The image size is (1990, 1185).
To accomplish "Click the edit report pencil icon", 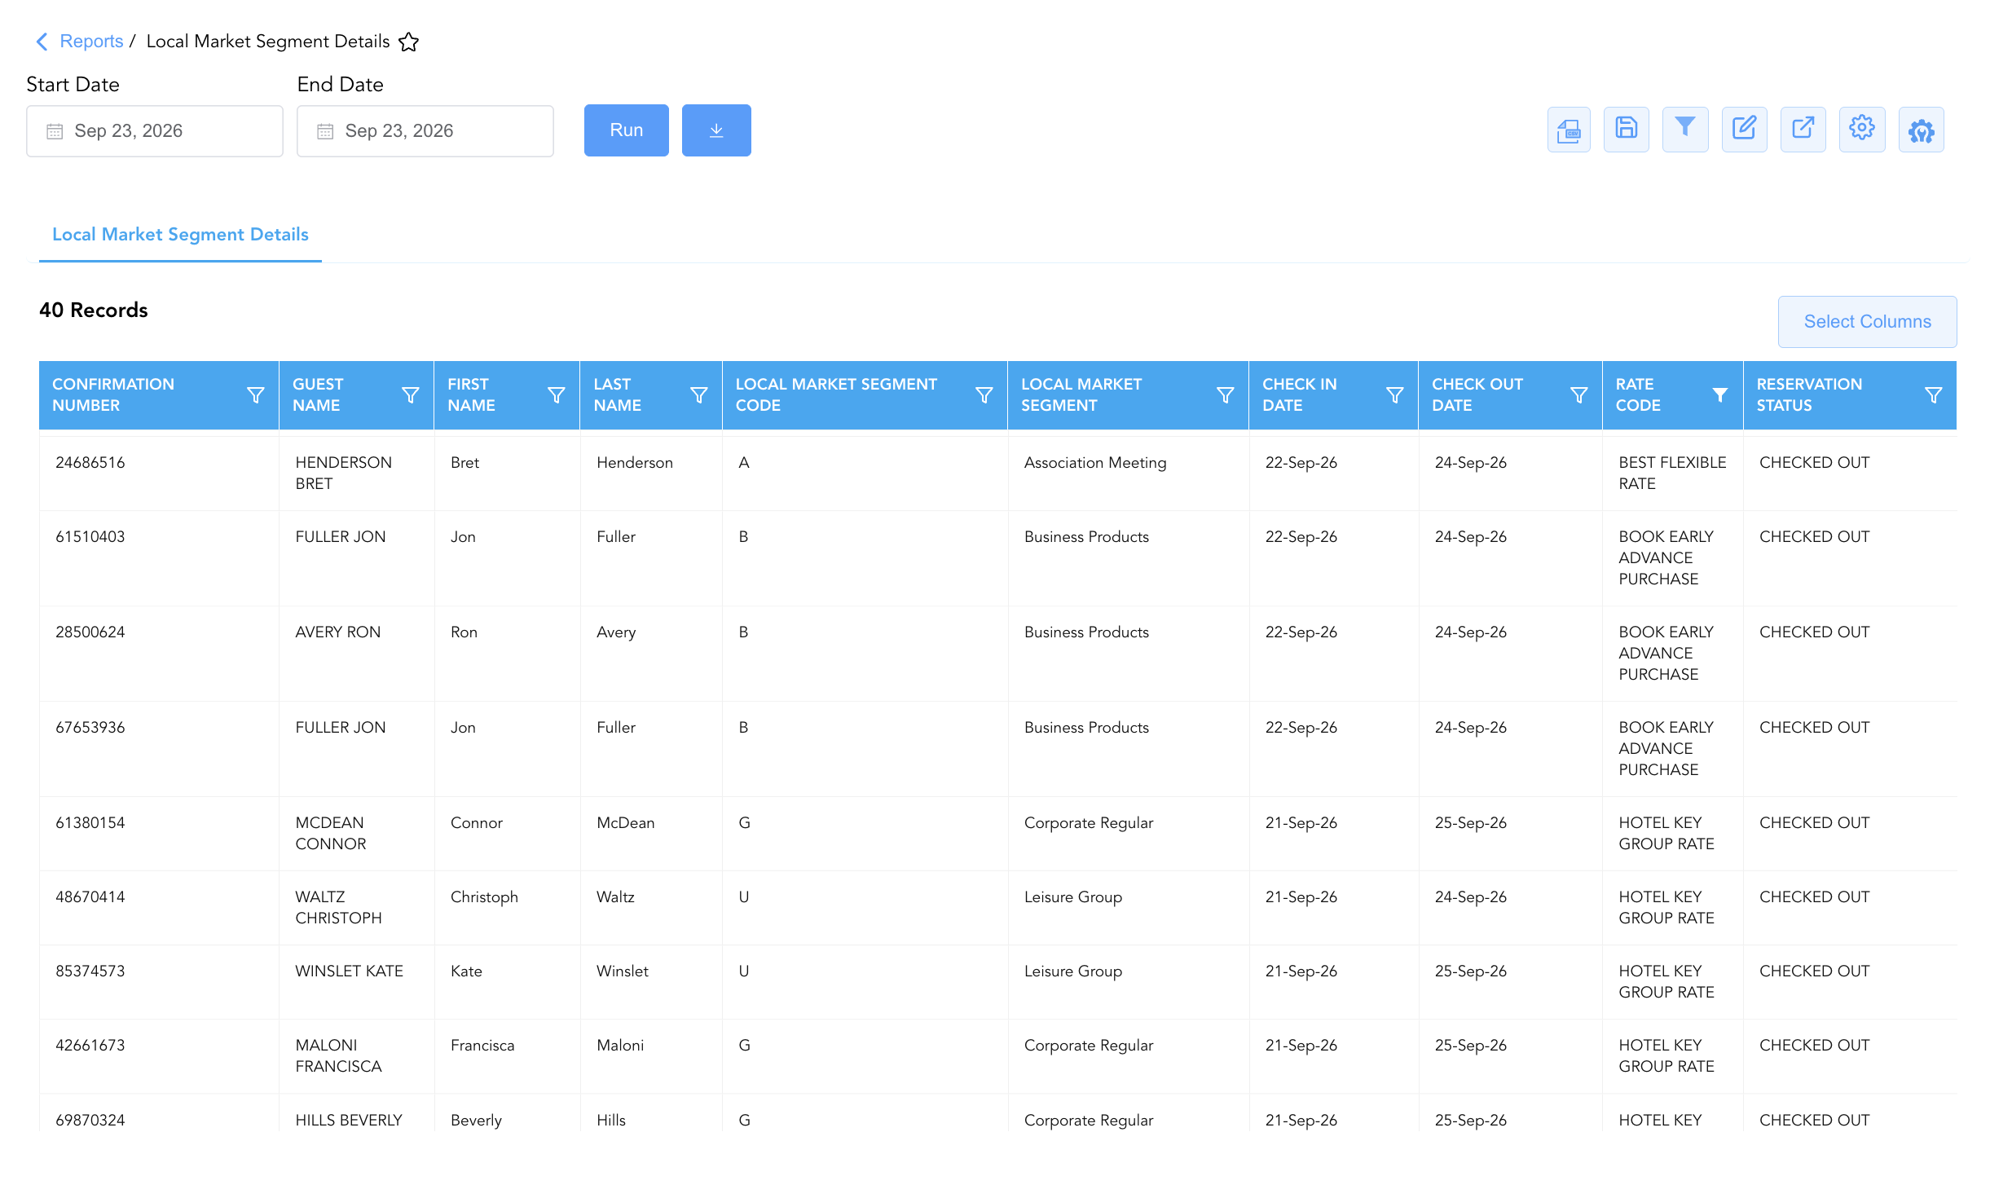I will click(1744, 130).
